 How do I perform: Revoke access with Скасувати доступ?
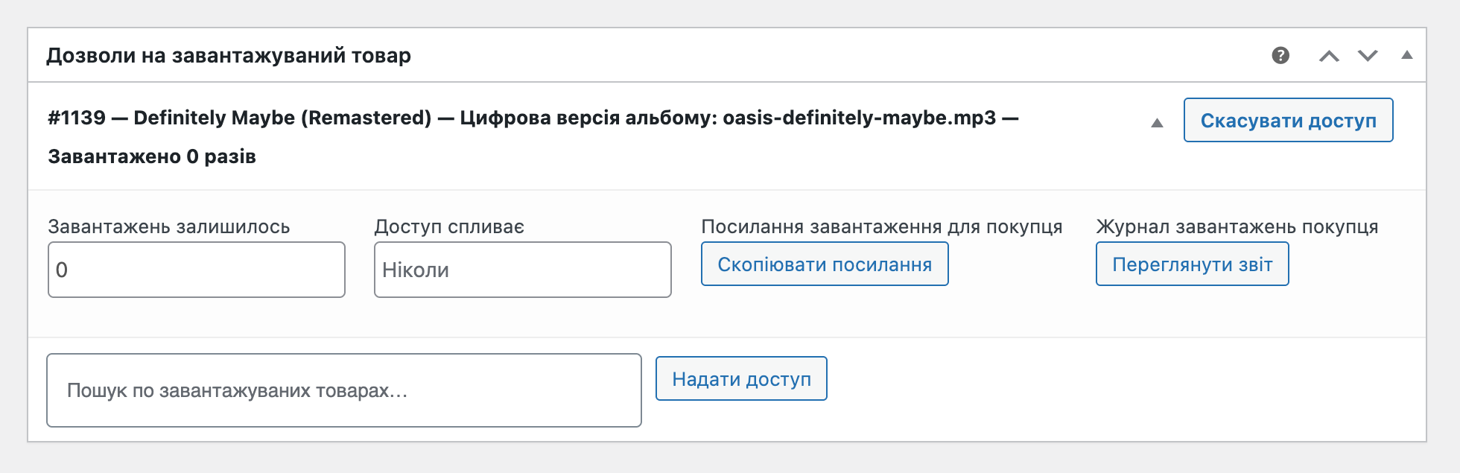click(x=1288, y=120)
